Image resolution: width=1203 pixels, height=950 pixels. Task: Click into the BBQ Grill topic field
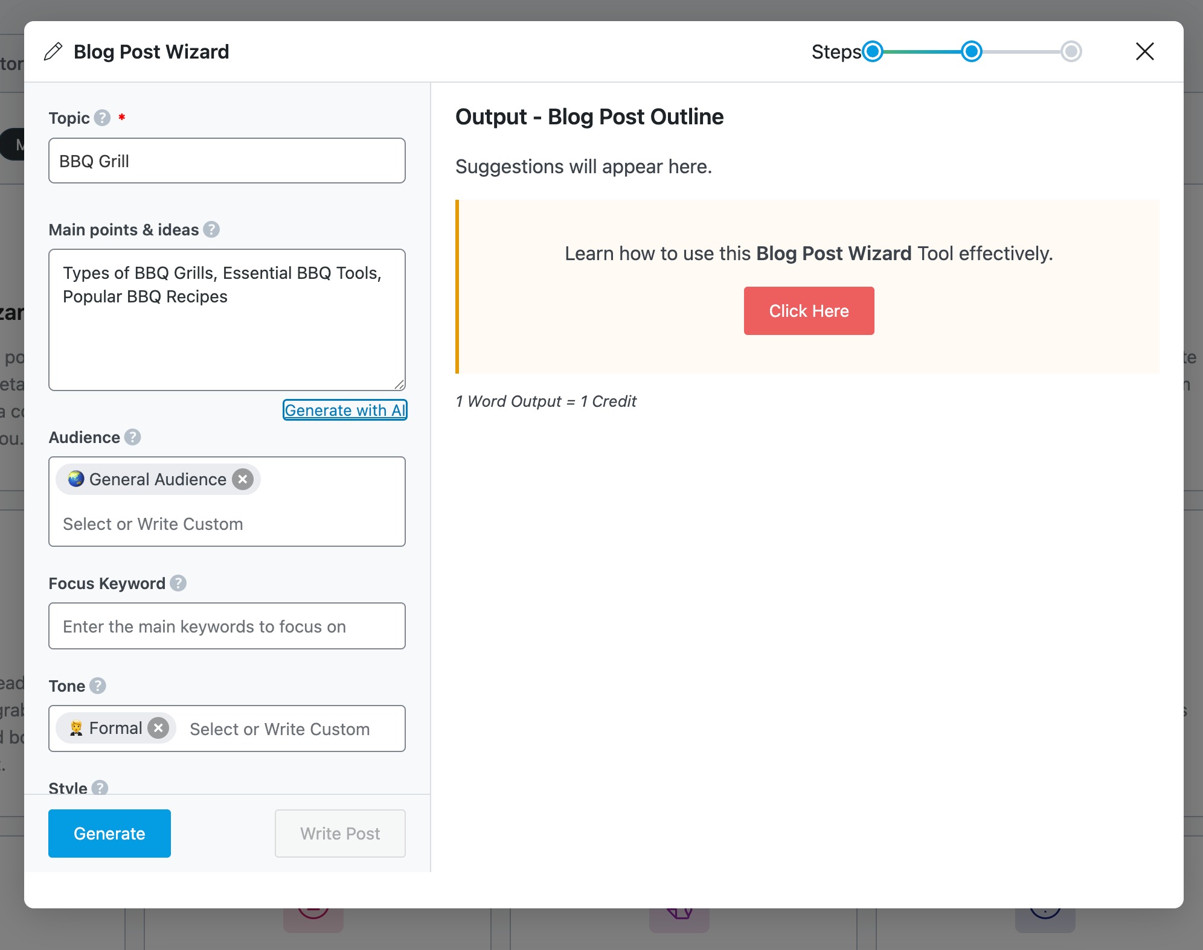click(226, 161)
